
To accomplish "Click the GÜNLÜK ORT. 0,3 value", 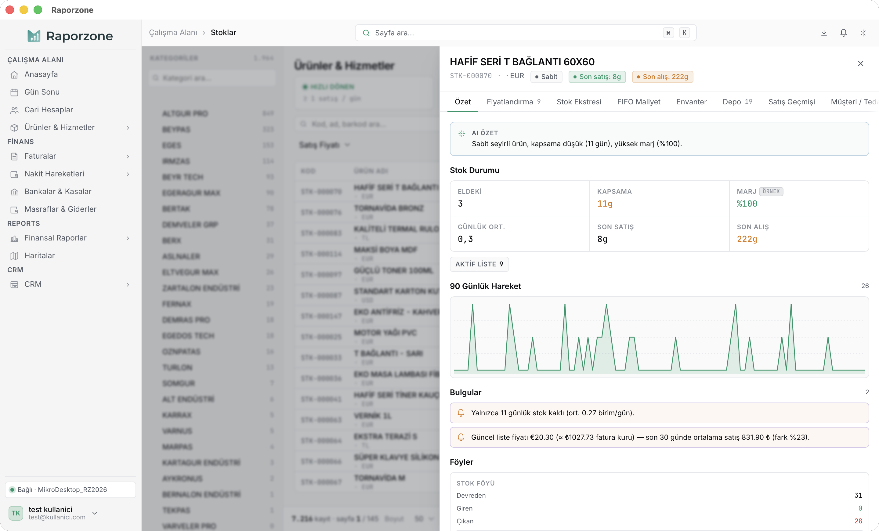I will (x=465, y=239).
